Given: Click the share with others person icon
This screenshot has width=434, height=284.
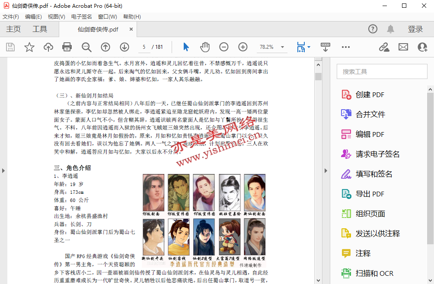Looking at the screenshot, I should point(422,47).
